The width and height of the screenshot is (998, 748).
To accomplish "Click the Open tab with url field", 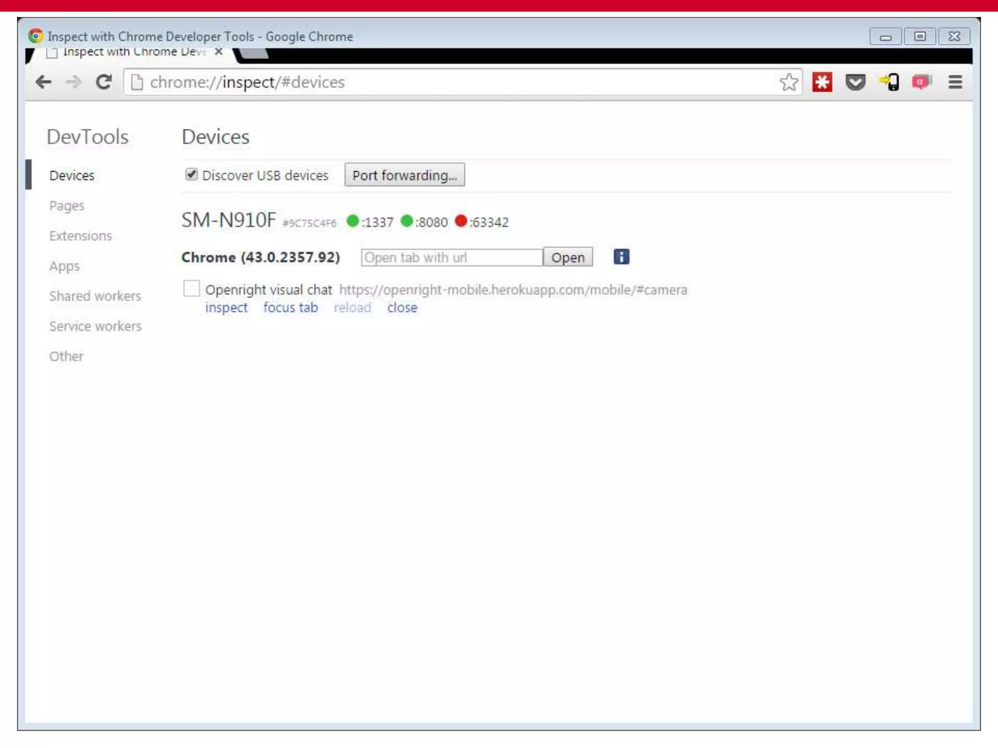I will coord(451,257).
